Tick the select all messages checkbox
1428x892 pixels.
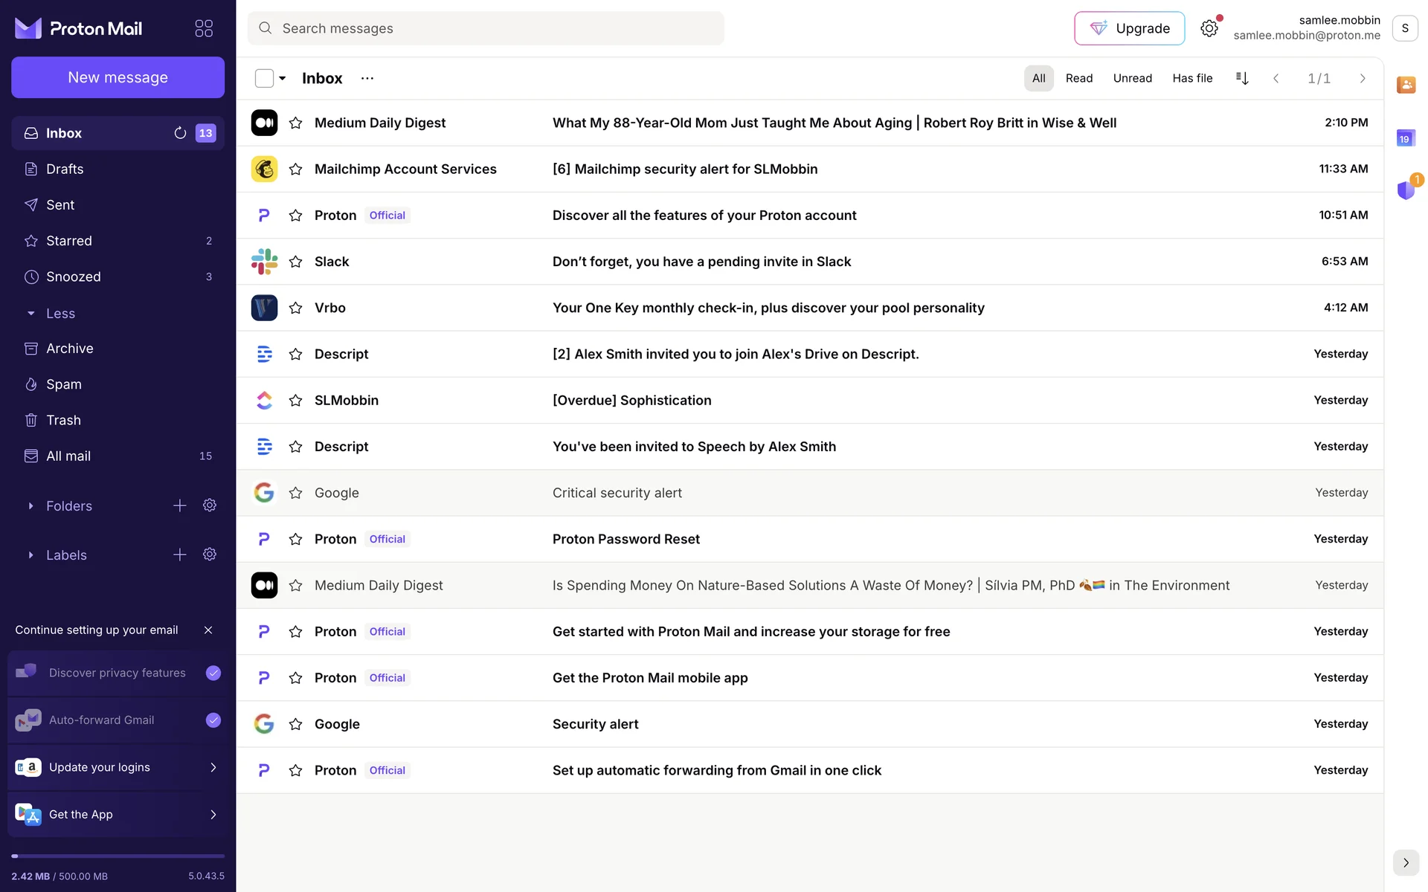[264, 78]
